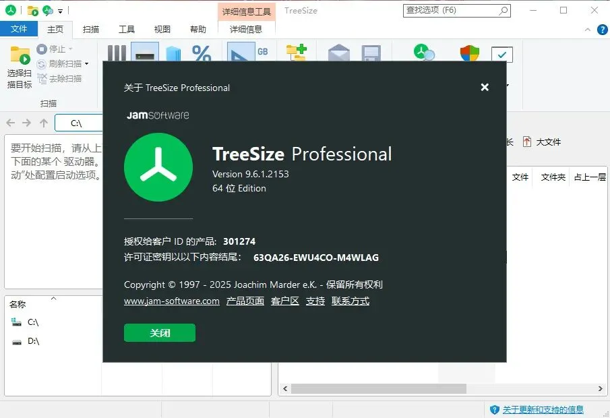
Task: Collapse the ribbon with chevron arrow
Action: 588,30
